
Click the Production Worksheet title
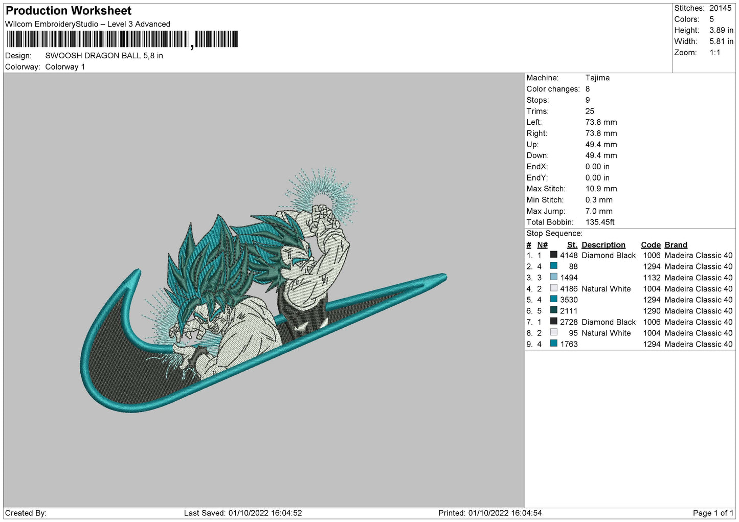point(69,11)
